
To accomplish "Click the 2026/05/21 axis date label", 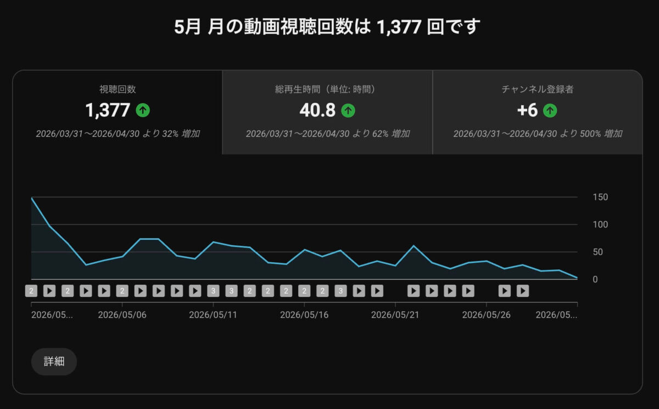I will pyautogui.click(x=395, y=315).
